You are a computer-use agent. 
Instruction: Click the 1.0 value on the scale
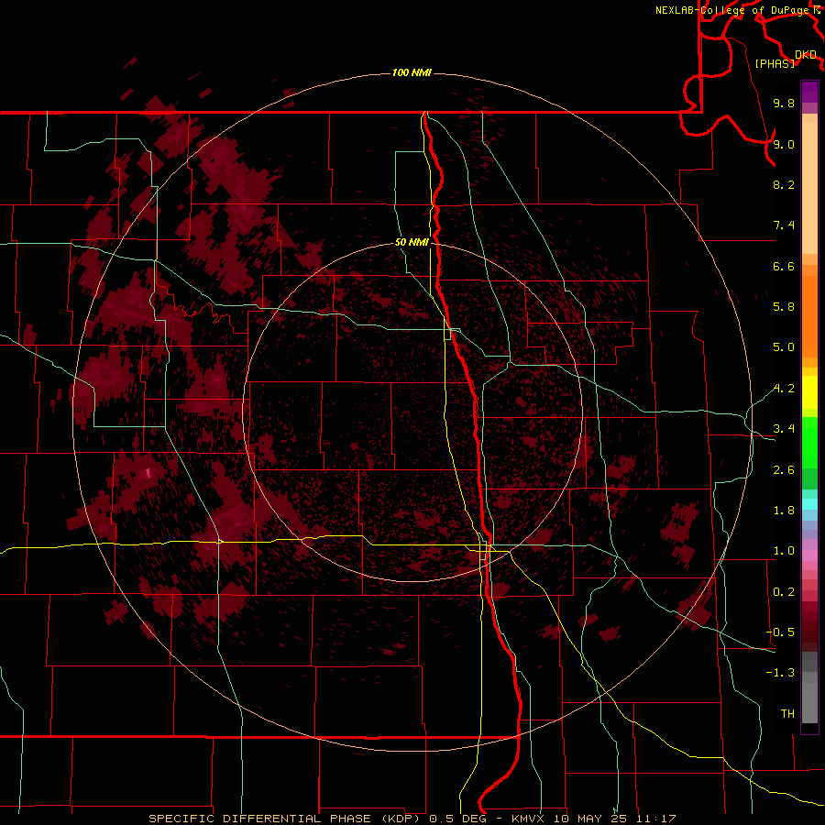point(784,551)
